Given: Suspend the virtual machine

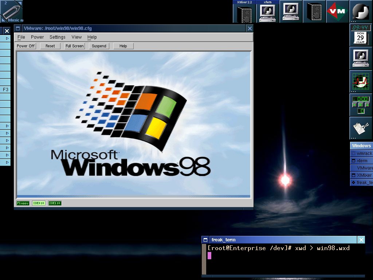Looking at the screenshot, I should [99, 46].
